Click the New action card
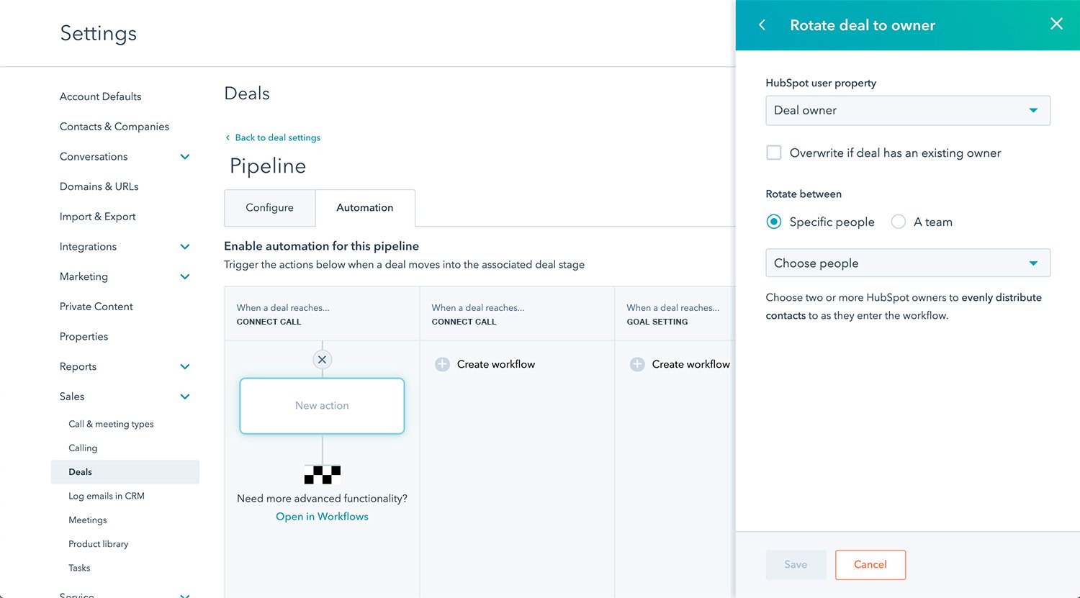Image resolution: width=1080 pixels, height=598 pixels. (x=322, y=406)
